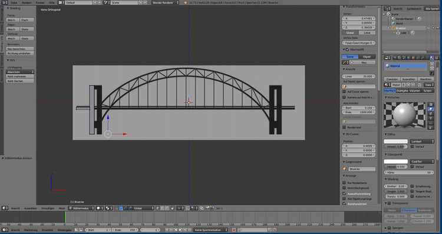Screen dimensions: 442x234
Task: Open the Mesh menu in 3D header
Action: [x=62, y=208]
